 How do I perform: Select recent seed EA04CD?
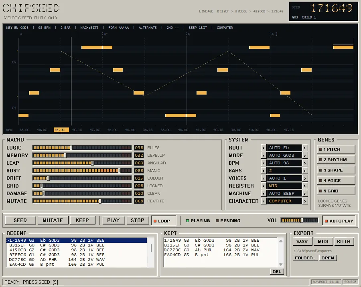pos(77,265)
